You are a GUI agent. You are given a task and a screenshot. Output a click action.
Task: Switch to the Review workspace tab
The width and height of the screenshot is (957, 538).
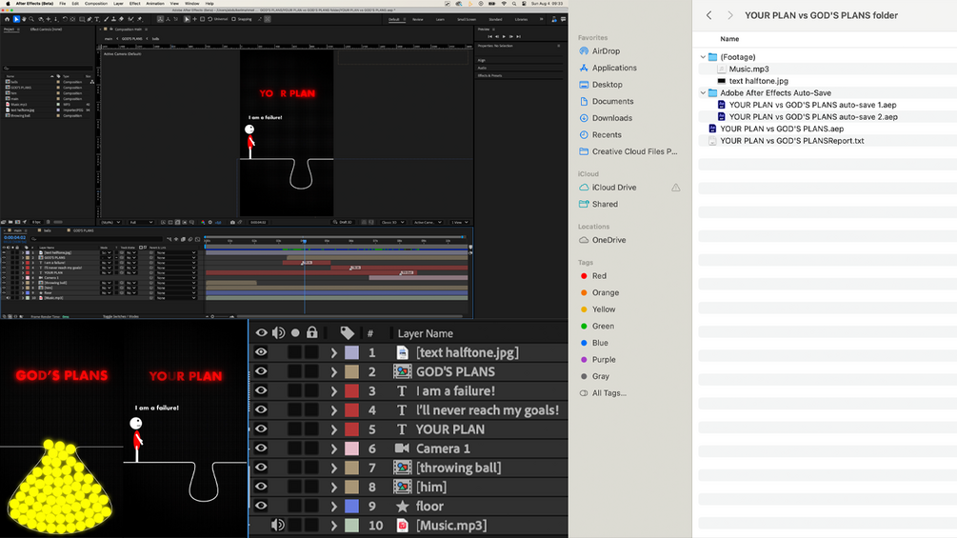(x=417, y=19)
